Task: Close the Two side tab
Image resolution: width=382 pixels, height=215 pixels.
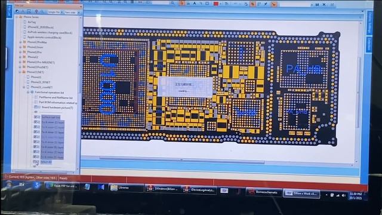Action: 79,13
